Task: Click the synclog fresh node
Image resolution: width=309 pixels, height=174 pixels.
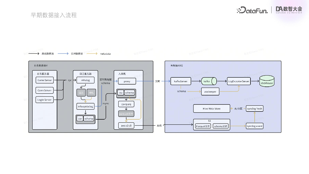Action: 255,108
